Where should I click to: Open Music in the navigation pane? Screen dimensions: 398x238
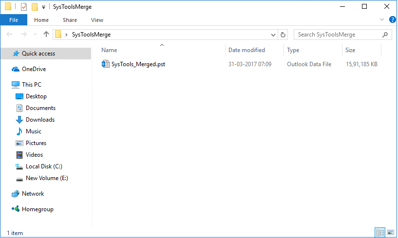point(34,131)
